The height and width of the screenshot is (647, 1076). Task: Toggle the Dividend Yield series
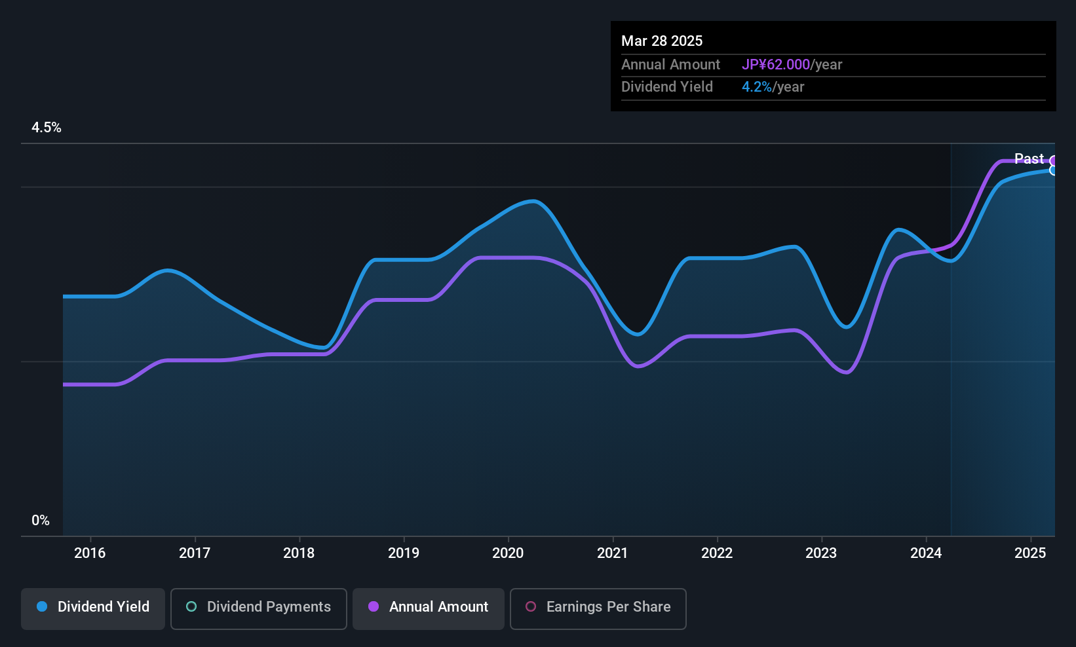click(93, 609)
